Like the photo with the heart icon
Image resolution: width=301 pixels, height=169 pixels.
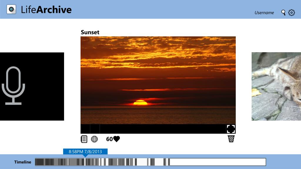point(116,139)
